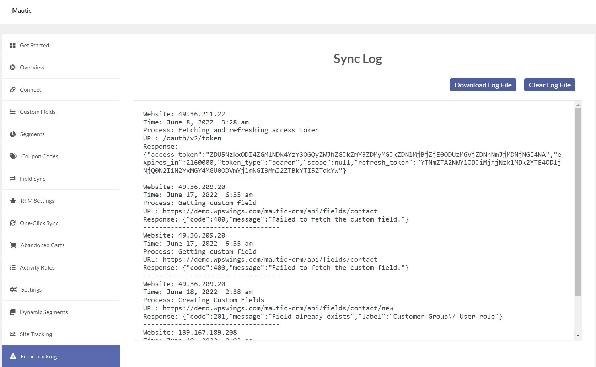This screenshot has width=596, height=367.
Task: Click the Overview globe icon
Action: (13, 67)
